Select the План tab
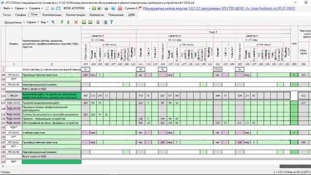This screenshot has height=175, width=311. click(34, 15)
